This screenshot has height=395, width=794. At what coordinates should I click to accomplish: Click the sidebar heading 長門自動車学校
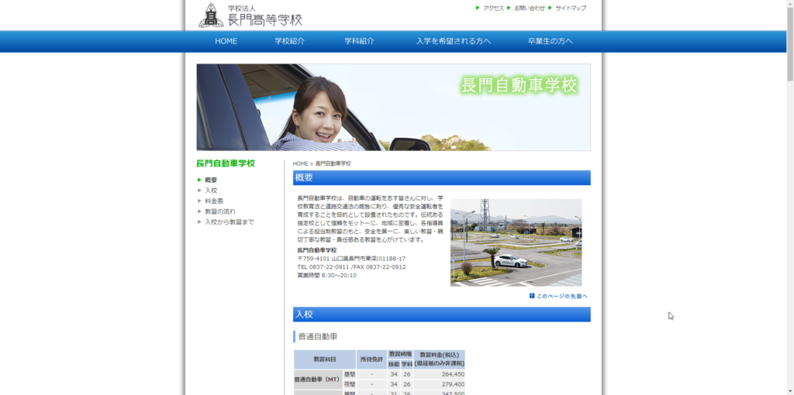[x=226, y=163]
